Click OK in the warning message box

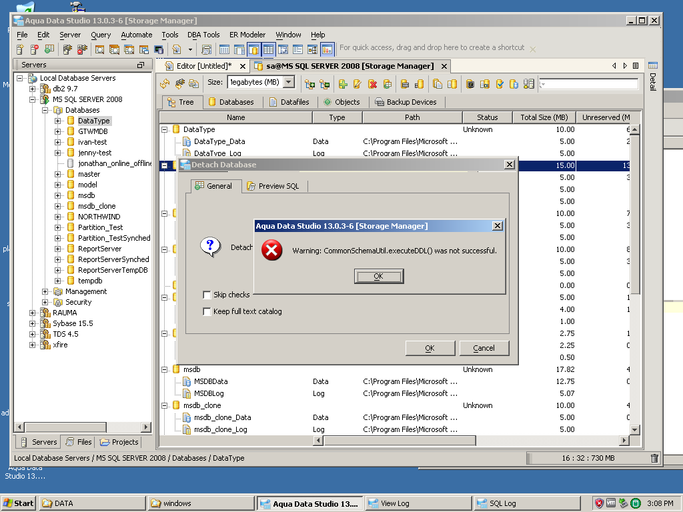point(379,276)
